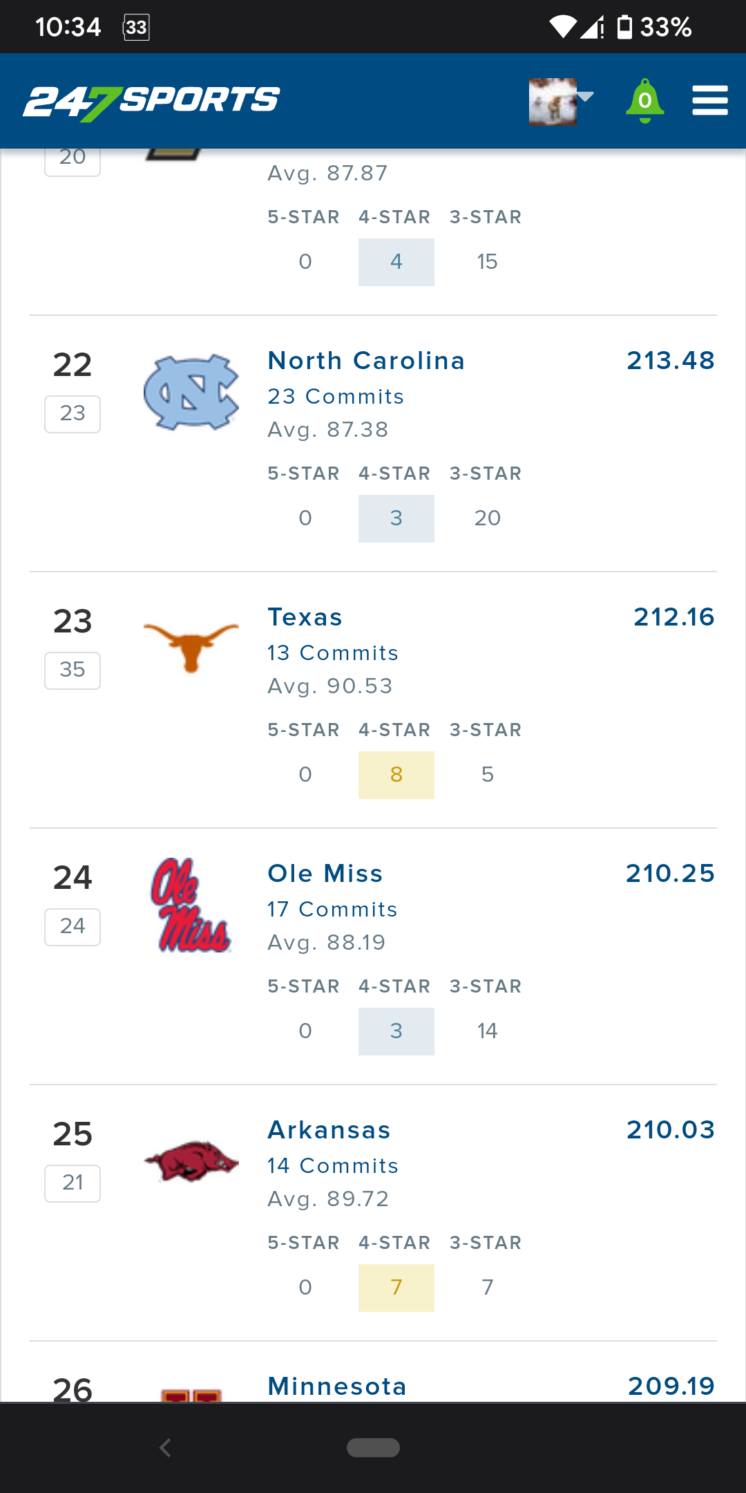Tap the Texas Longhorns logo
This screenshot has height=1493, width=746.
point(191,647)
